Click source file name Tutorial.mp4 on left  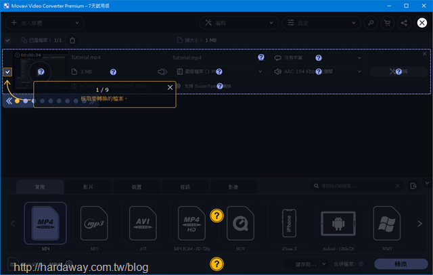point(86,57)
